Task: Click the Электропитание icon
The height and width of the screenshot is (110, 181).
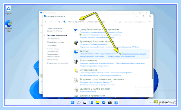Action: pyautogui.click(x=76, y=62)
